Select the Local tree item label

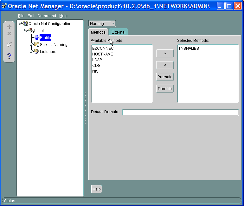39,31
